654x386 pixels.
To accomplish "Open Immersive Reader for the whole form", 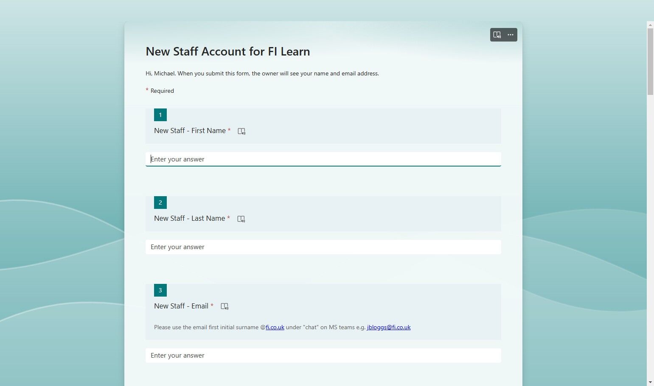I will pyautogui.click(x=497, y=35).
